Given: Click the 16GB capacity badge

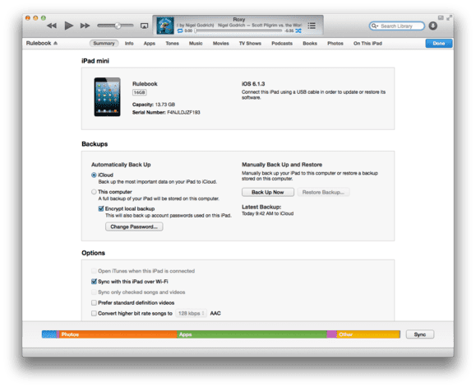Looking at the screenshot, I should (x=139, y=92).
